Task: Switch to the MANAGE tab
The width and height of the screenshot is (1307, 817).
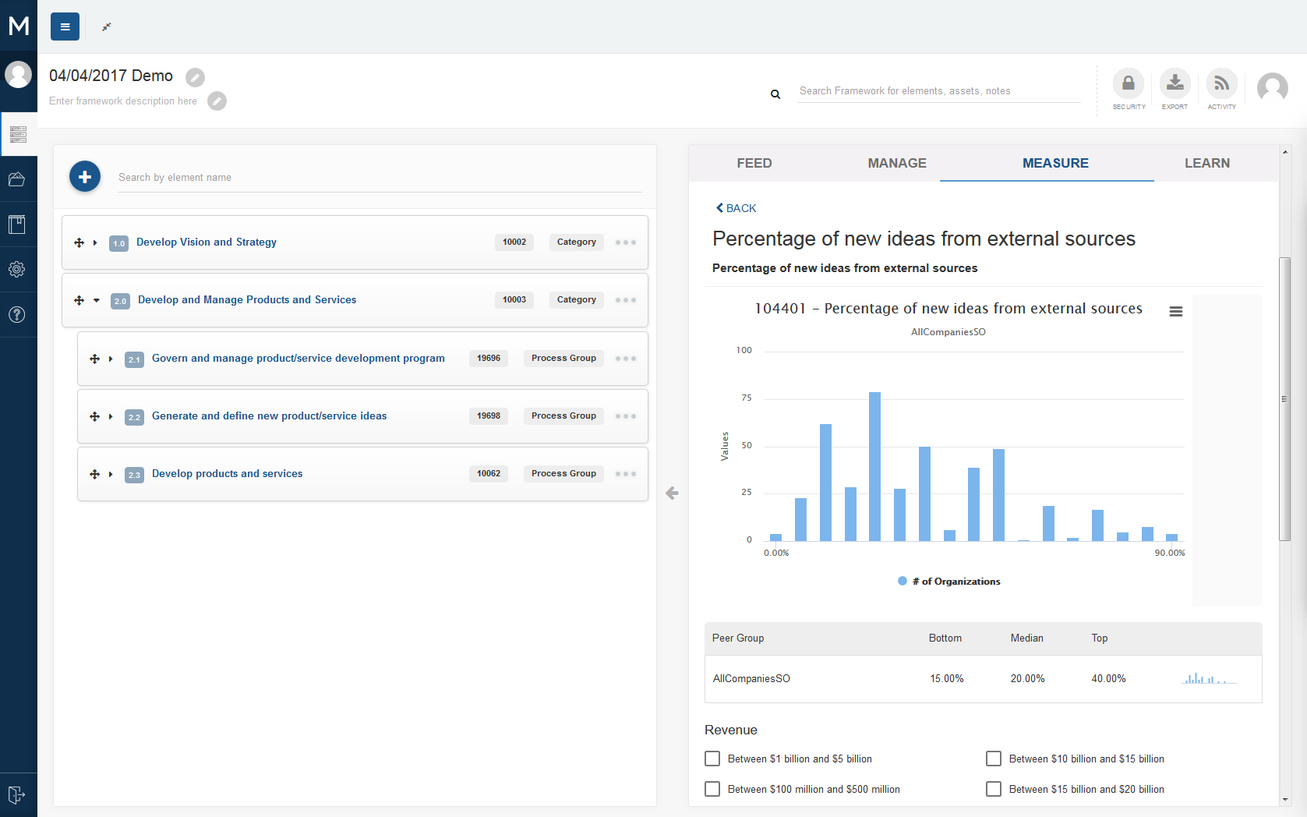Action: coord(897,163)
